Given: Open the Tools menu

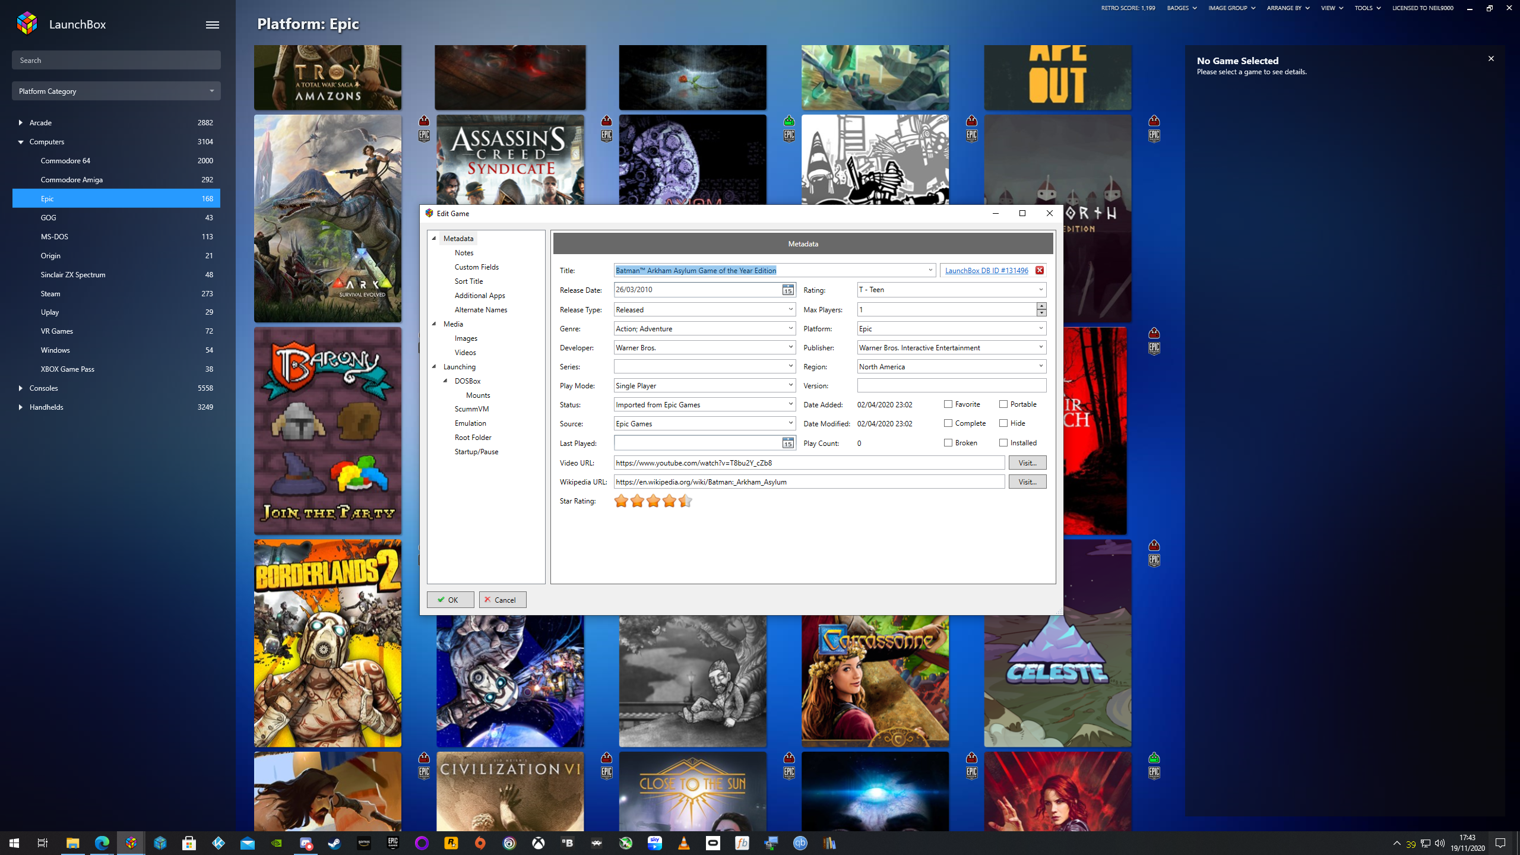Looking at the screenshot, I should [1367, 8].
